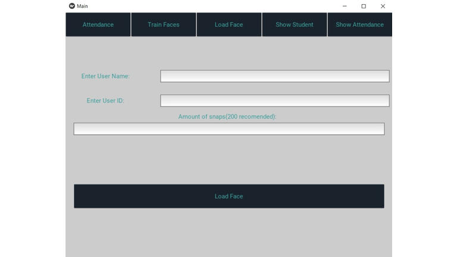
Task: Click into the Enter User ID field
Action: (274, 101)
